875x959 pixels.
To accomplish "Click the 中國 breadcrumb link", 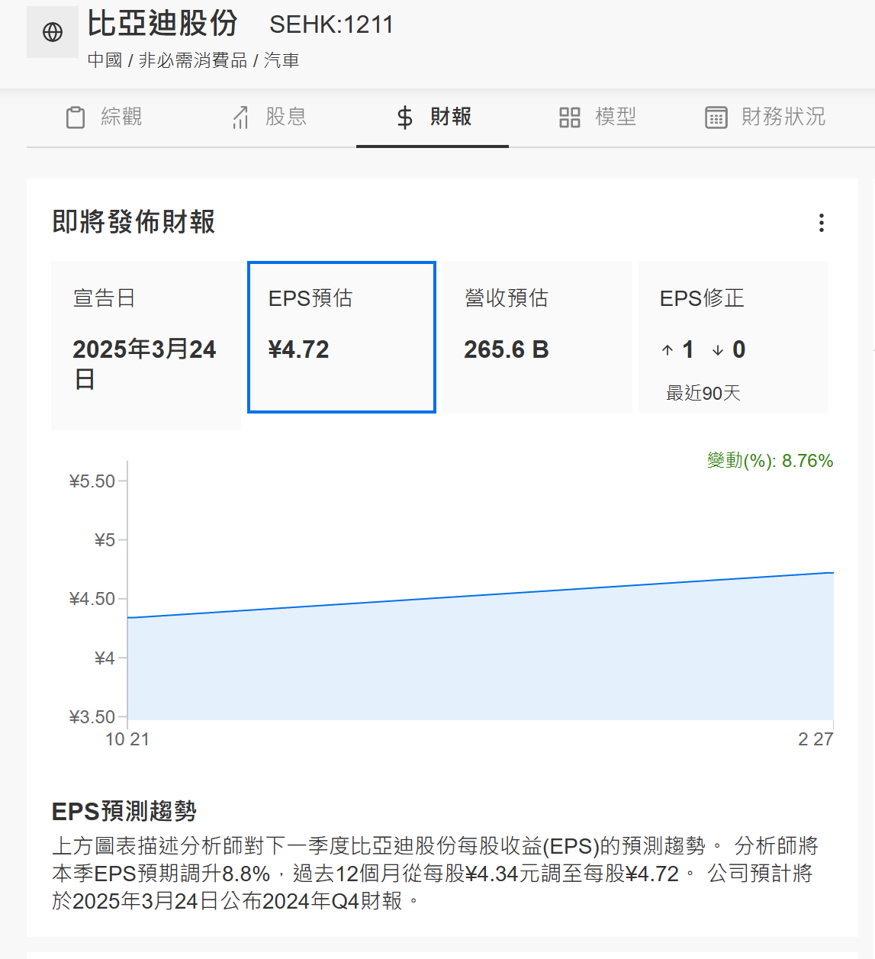I will 105,61.
